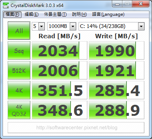Open the 語言(Language) menu
Viewport: 152px width, 139px height.
pyautogui.click(x=108, y=15)
